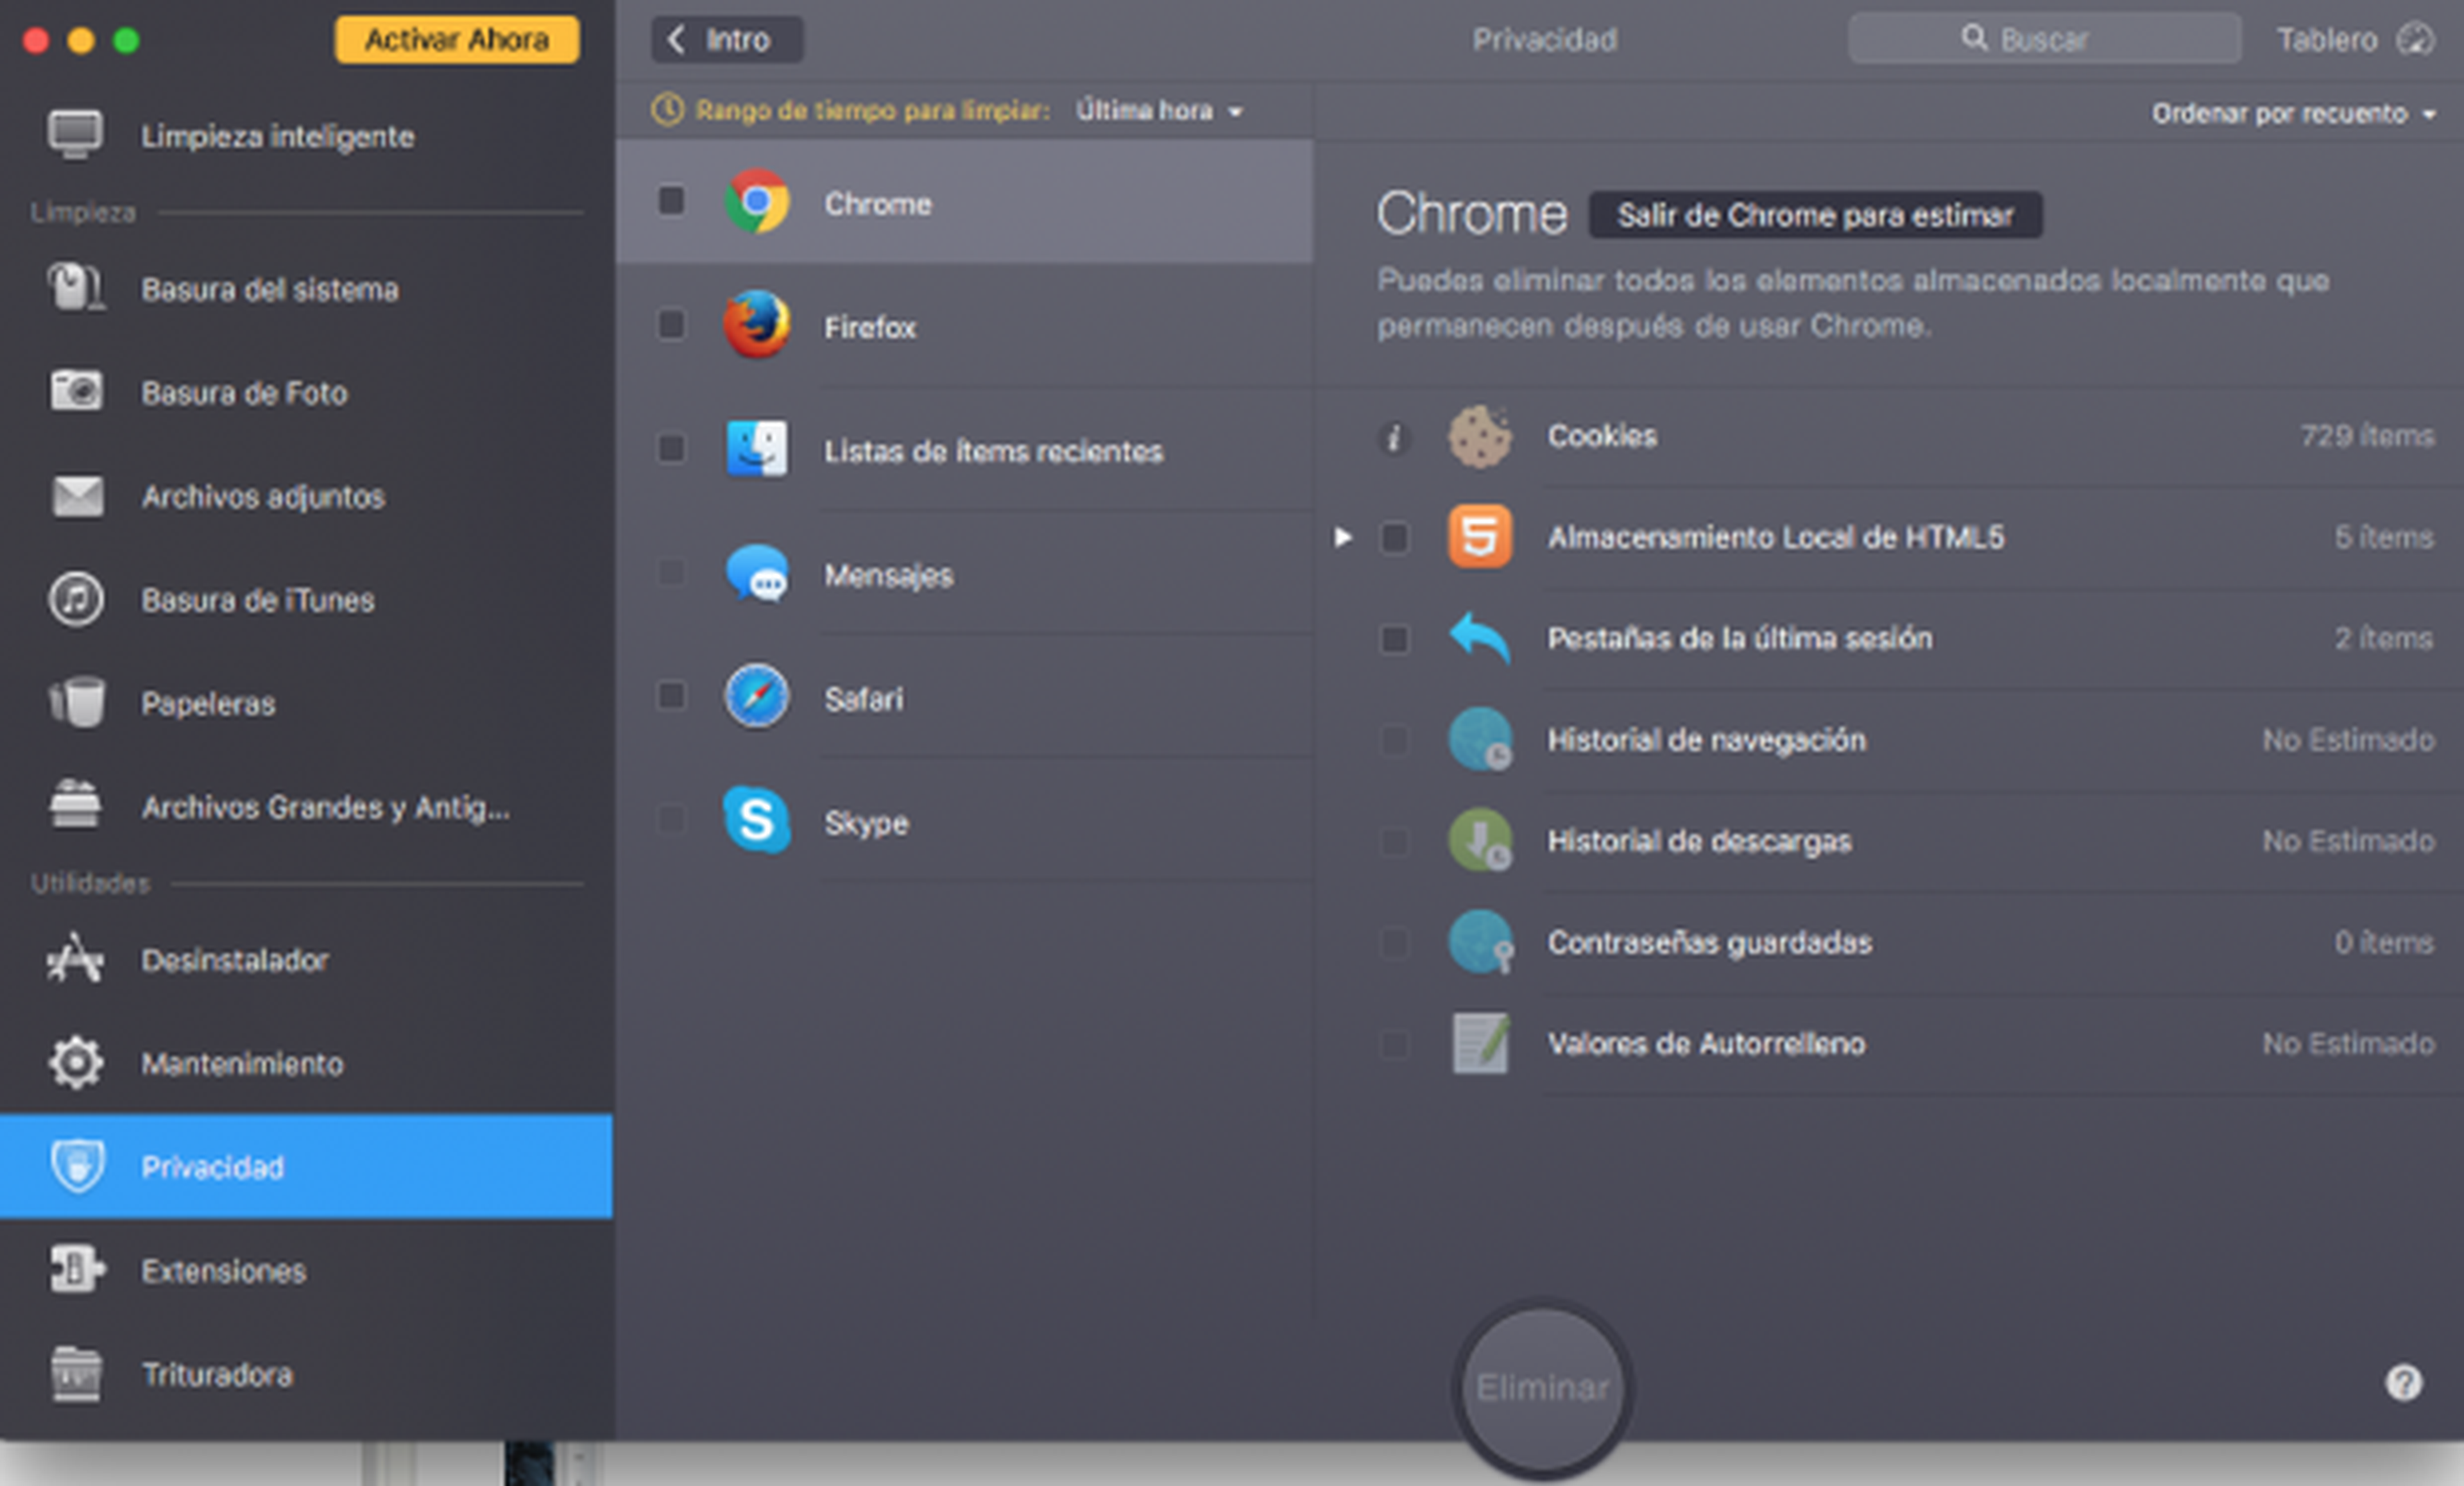Click the Valores de Autorrelleno notepad icon
The width and height of the screenshot is (2464, 1486).
pos(1480,1043)
